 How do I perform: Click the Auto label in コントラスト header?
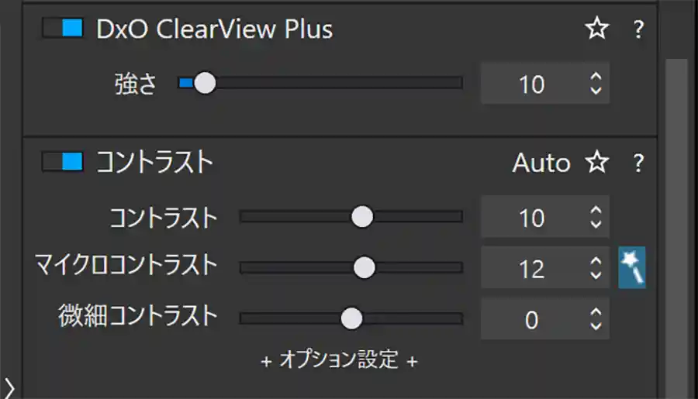(541, 163)
